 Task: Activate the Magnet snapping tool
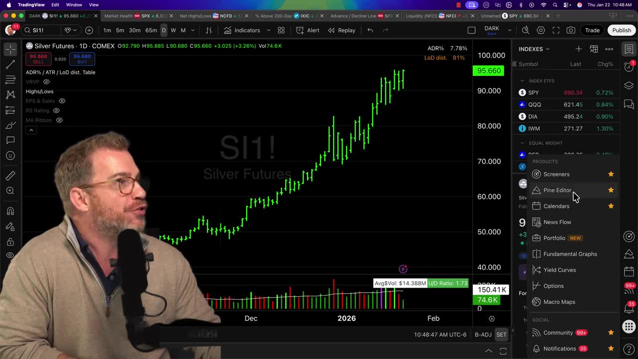[x=10, y=211]
